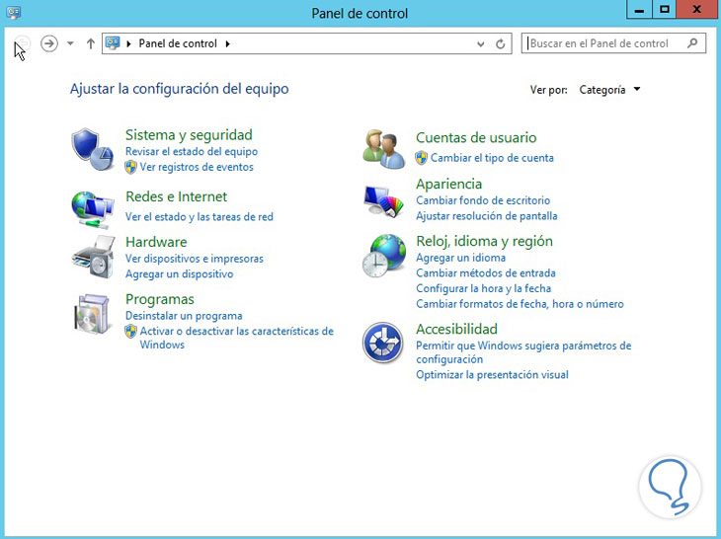Open the Apariencia monitor color icon
Screen dimensions: 721x539
384,200
